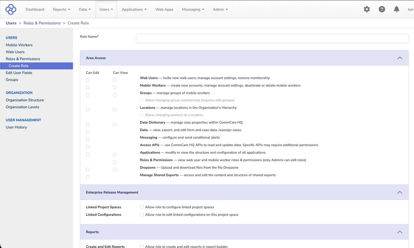Open User History in the sidebar
The image size is (414, 248).
(x=16, y=127)
